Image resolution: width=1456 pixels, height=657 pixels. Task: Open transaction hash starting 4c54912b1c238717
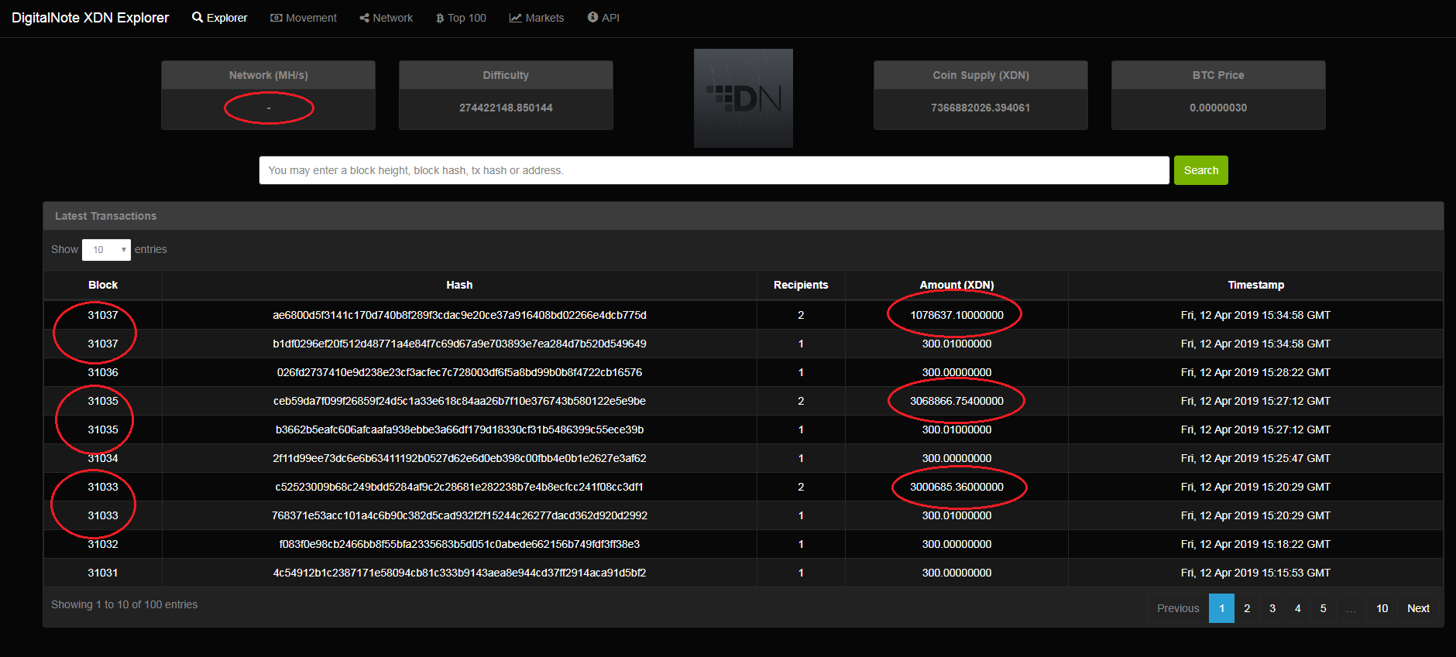tap(459, 573)
